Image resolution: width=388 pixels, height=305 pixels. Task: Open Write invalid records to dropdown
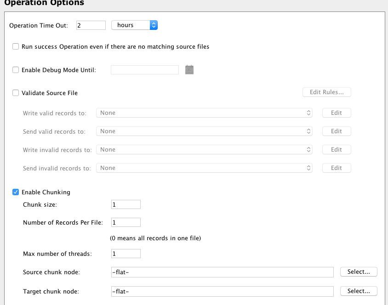coord(204,150)
